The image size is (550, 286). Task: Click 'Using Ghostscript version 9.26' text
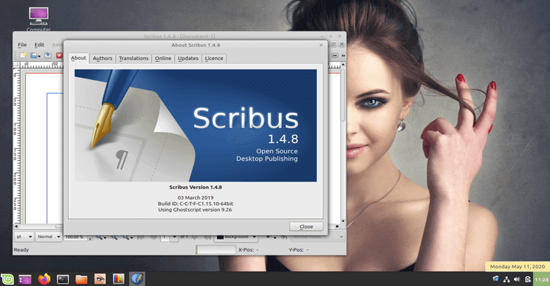click(x=195, y=210)
